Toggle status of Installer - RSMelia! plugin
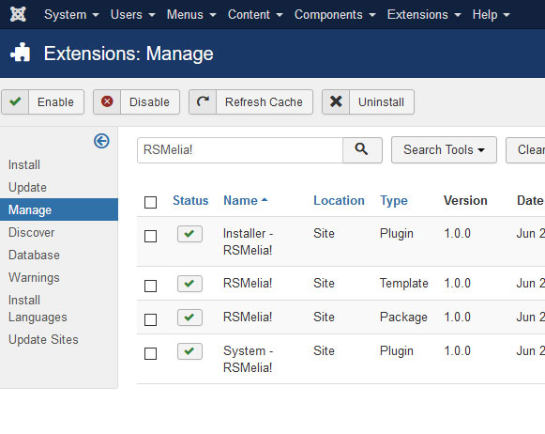545x434 pixels. point(189,234)
